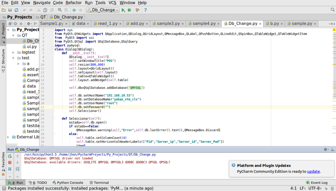336x191 pixels.
Task: Open the hidden tabs list dropdown
Action: 332,24
